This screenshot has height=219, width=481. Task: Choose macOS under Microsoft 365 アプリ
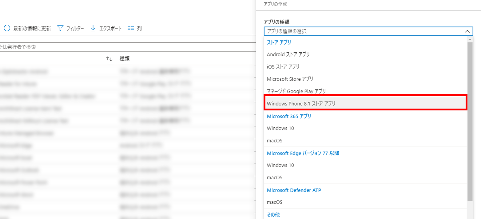point(274,141)
